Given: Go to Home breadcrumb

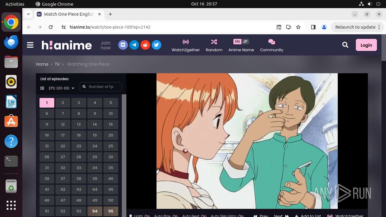Looking at the screenshot, I should (x=42, y=64).
